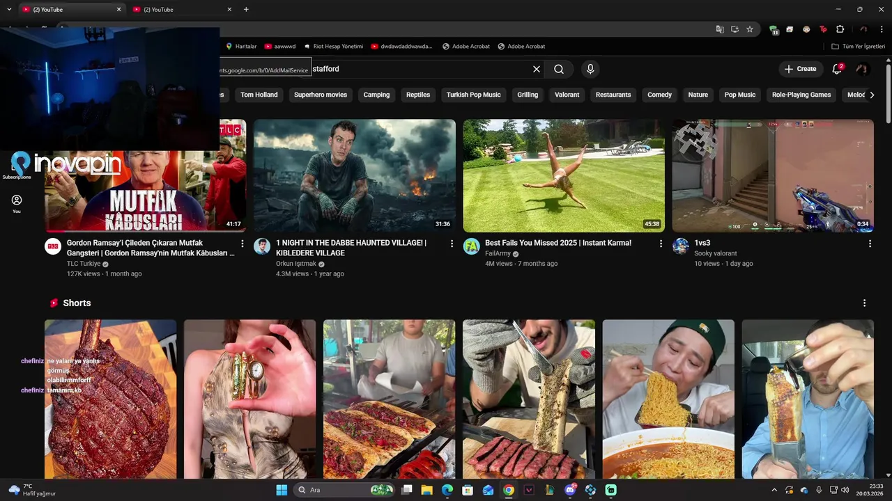Open File Explorer from the taskbar

click(427, 490)
